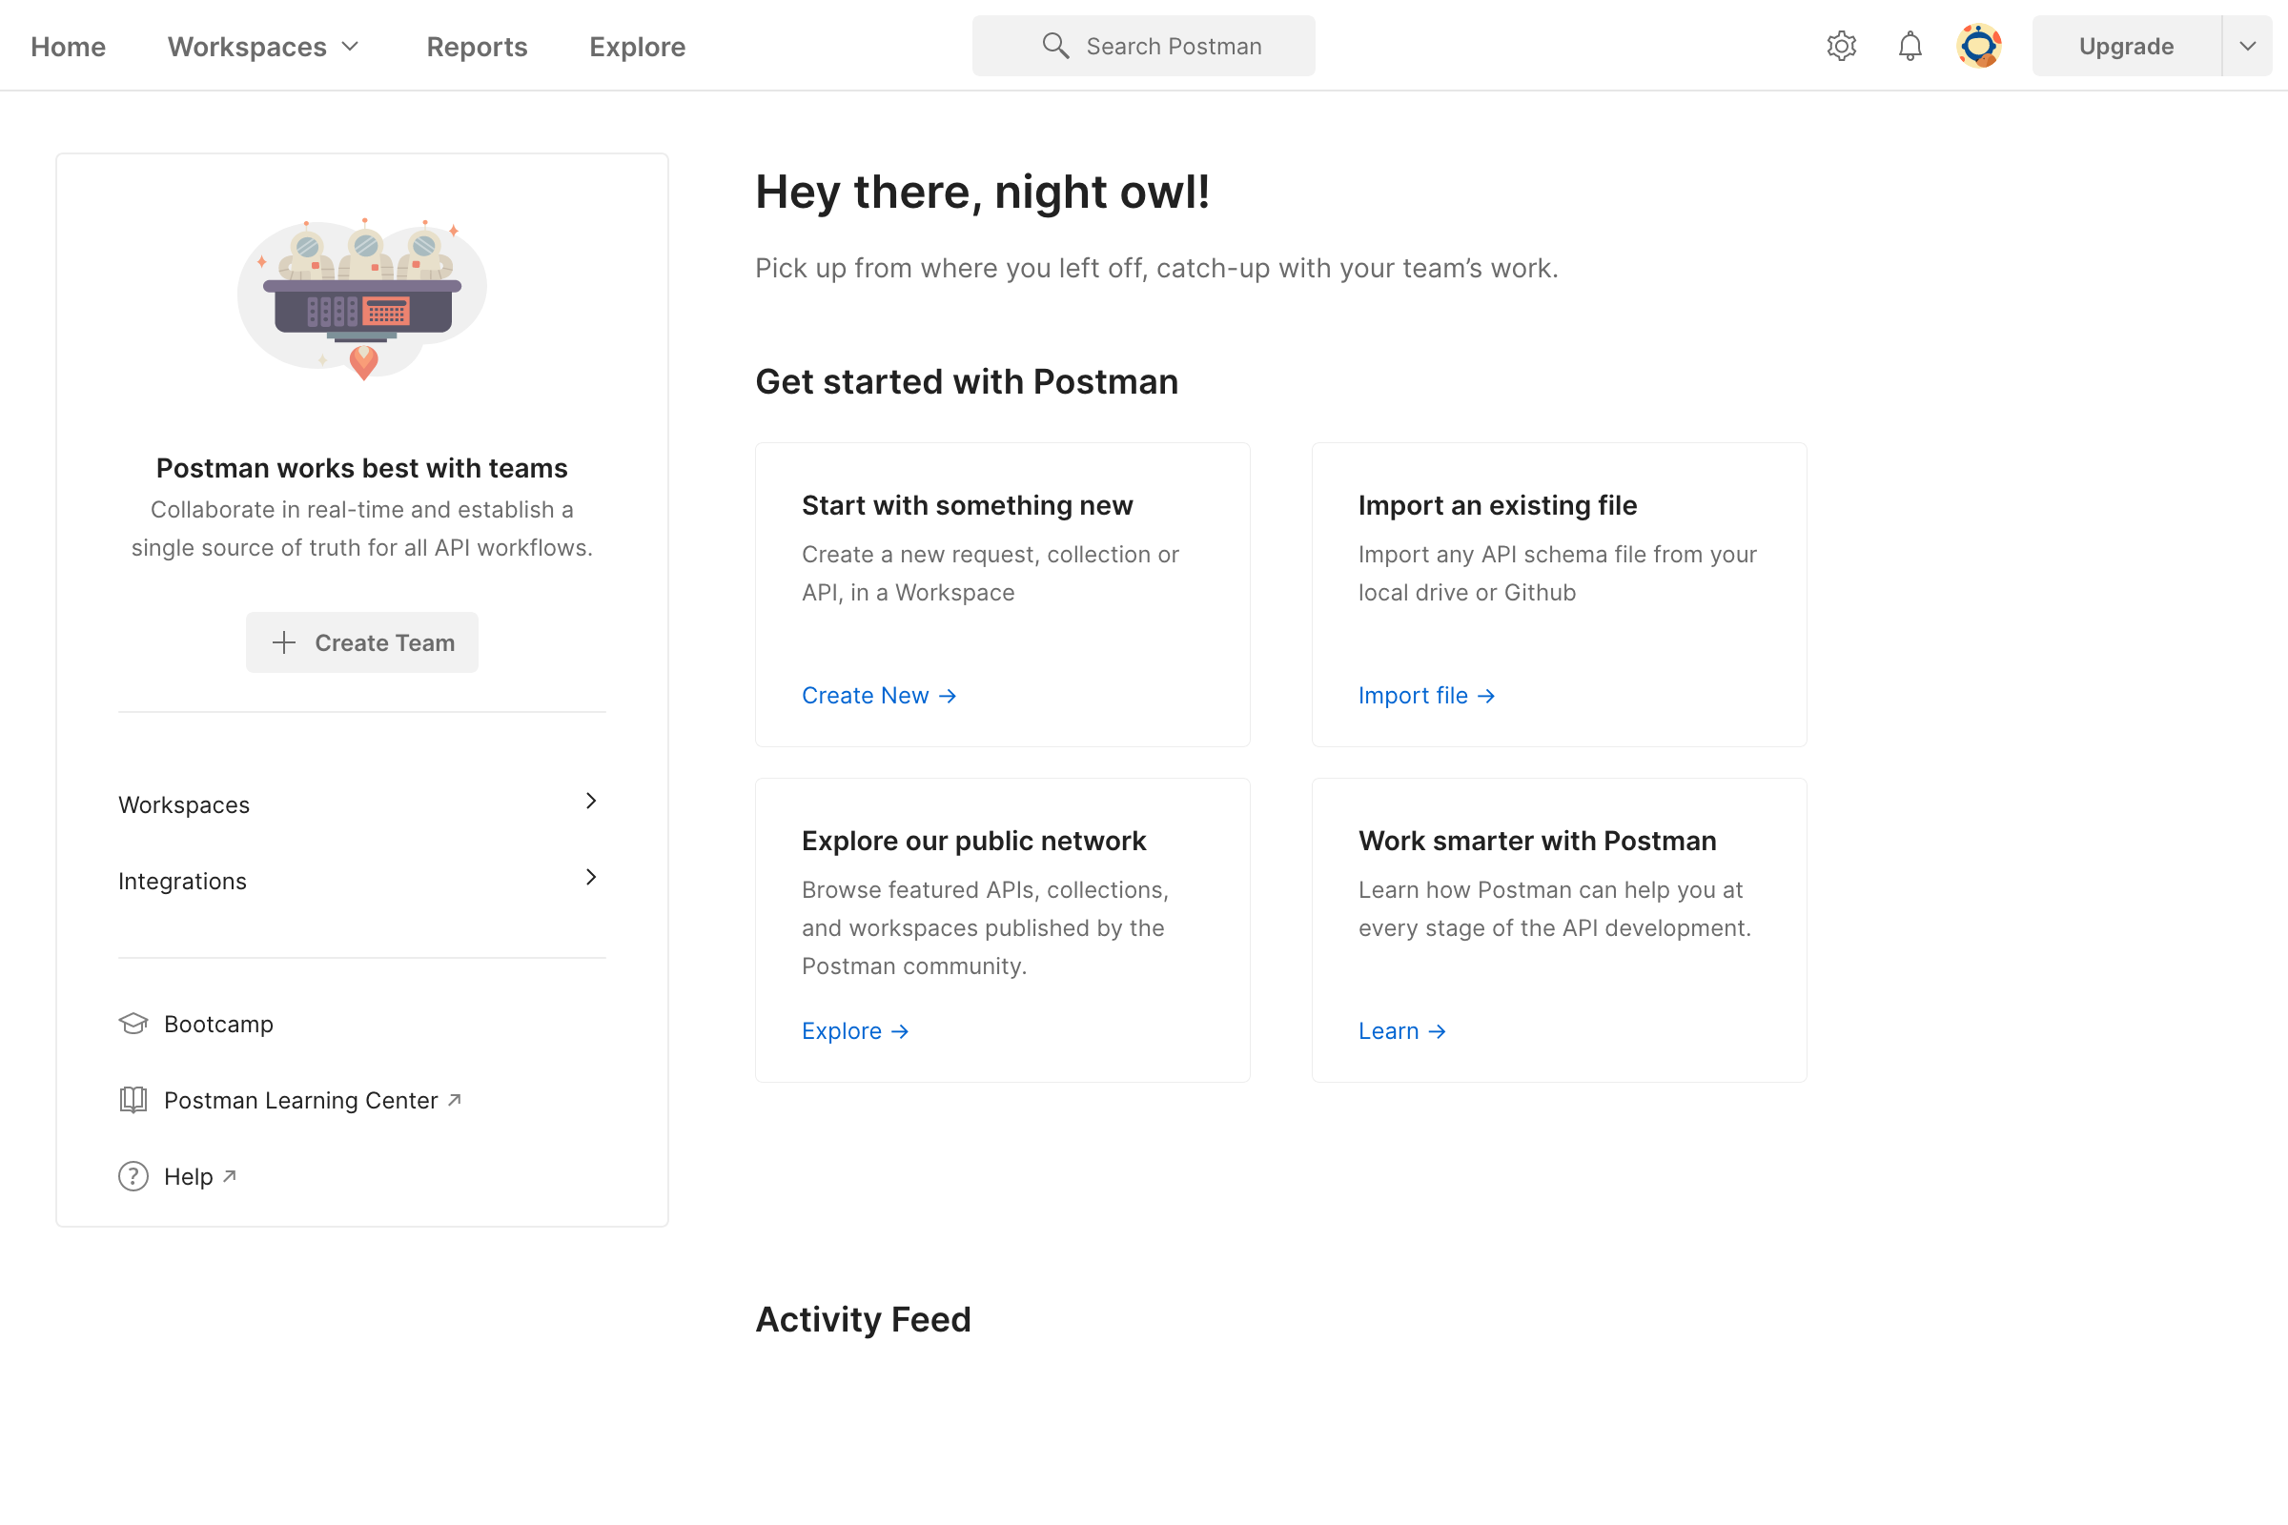Click the user avatar icon
Image resolution: width=2288 pixels, height=1525 pixels.
click(x=1979, y=46)
